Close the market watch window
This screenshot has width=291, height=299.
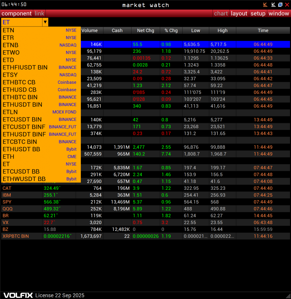click(287, 5)
